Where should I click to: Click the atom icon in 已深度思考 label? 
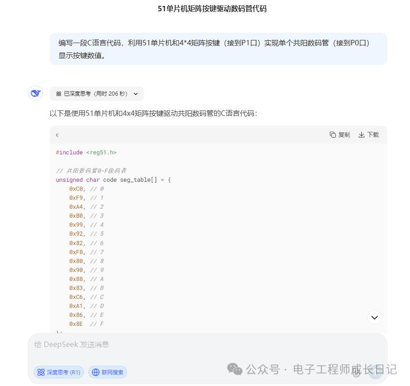coord(59,94)
